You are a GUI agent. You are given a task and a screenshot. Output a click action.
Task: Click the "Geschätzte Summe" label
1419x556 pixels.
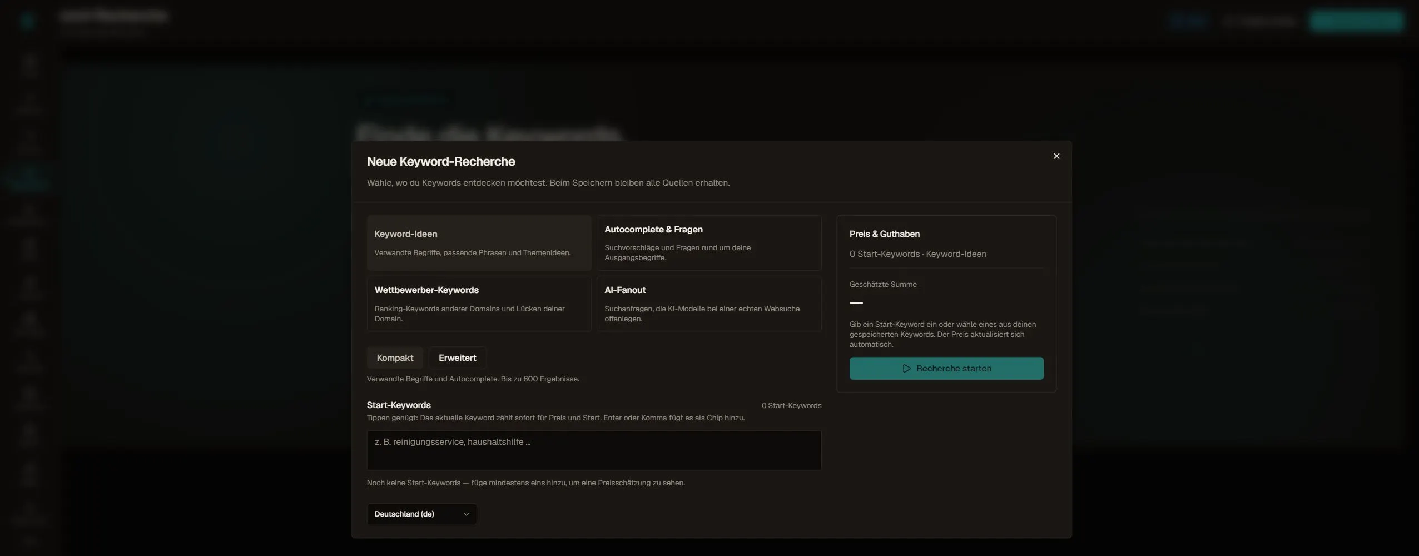click(883, 285)
